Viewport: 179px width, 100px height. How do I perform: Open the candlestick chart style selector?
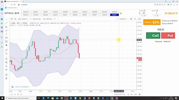15,19
